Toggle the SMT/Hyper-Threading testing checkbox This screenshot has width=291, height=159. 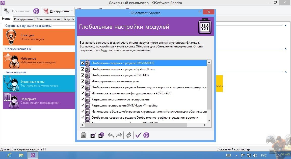pyautogui.click(x=83, y=105)
